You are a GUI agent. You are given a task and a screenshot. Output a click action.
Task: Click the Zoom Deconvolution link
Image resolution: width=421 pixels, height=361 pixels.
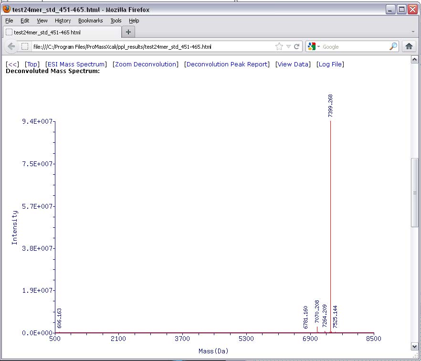[145, 64]
